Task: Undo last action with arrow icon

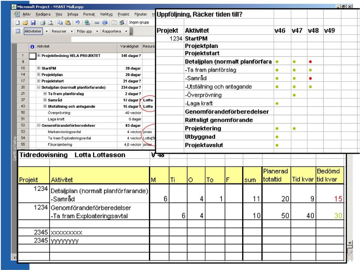Action: tap(78, 22)
